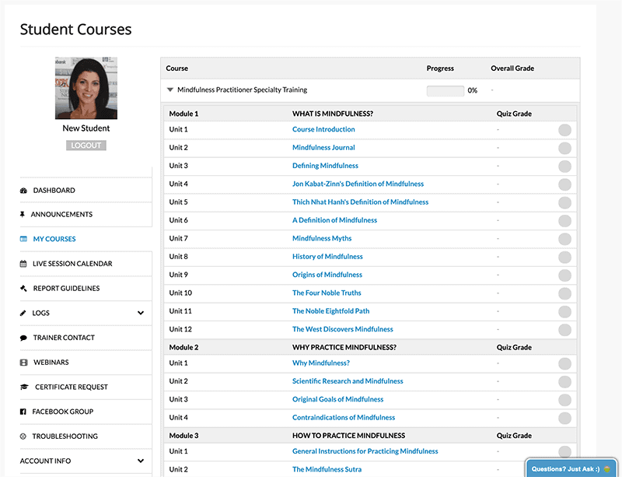
Task: Open Live Session Calendar
Action: point(72,264)
